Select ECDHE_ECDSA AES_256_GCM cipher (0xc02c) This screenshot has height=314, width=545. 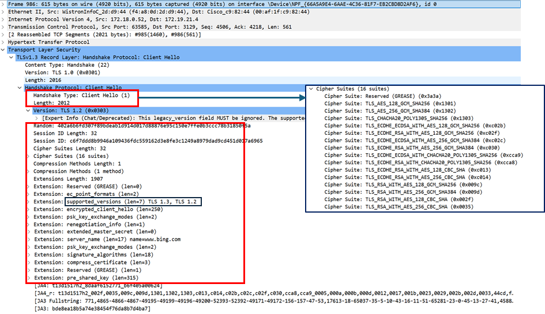[x=415, y=141]
